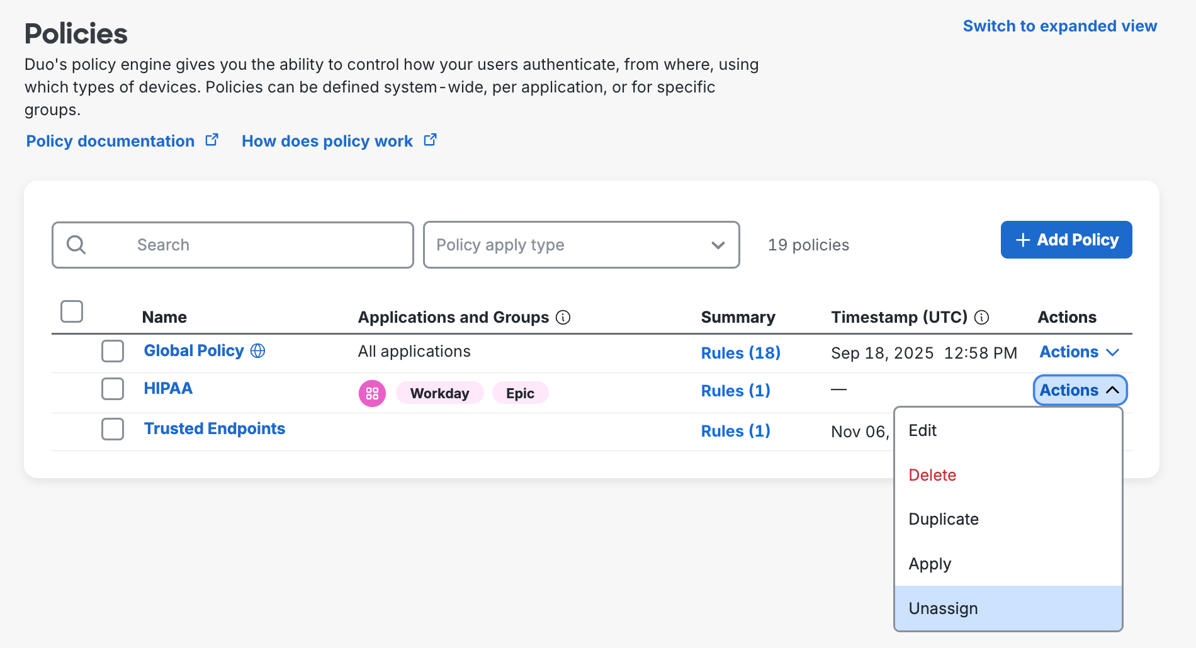Check the checkbox on the HIPAA row
Image resolution: width=1196 pixels, height=648 pixels.
112,389
